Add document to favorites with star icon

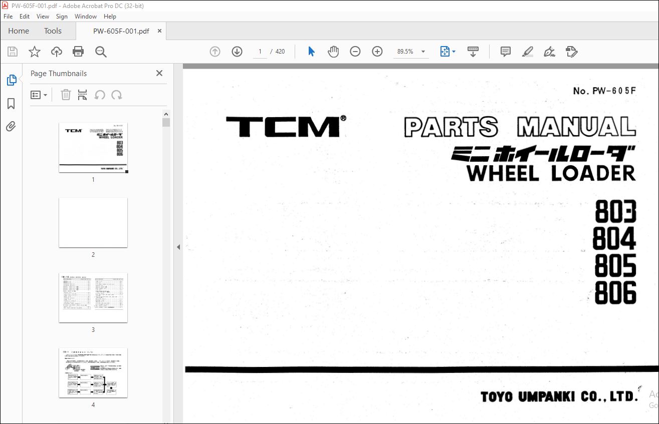35,52
